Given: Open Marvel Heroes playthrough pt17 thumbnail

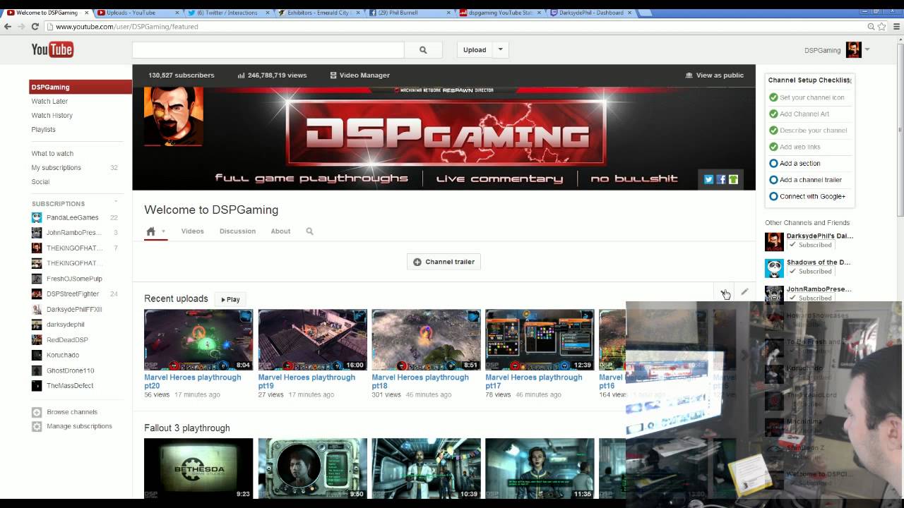Looking at the screenshot, I should click(x=540, y=340).
